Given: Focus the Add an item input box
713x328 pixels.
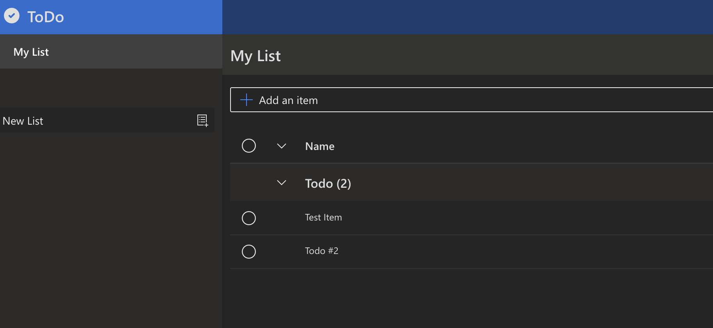Looking at the screenshot, I should tap(472, 100).
